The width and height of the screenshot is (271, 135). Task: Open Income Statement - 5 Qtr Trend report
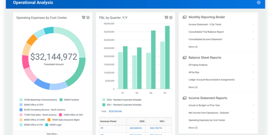(205, 24)
